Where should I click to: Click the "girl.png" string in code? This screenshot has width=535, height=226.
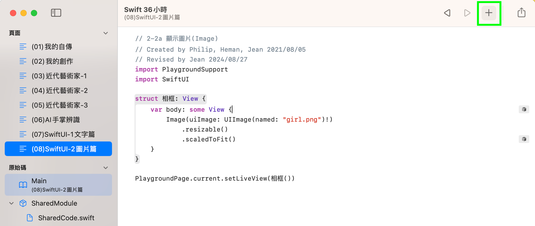click(x=302, y=120)
